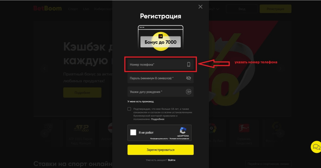Expand У меня есть промокод
321x168 pixels.
pos(141,102)
